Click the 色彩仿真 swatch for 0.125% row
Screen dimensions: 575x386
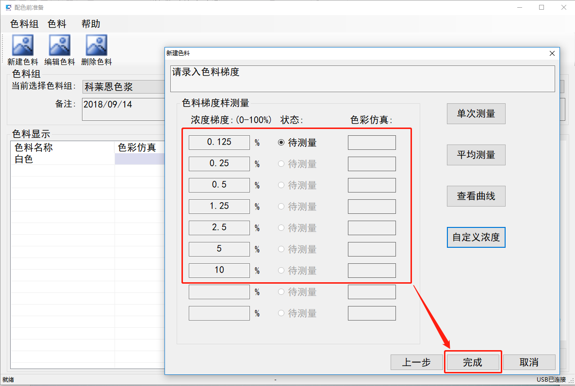[x=372, y=143]
